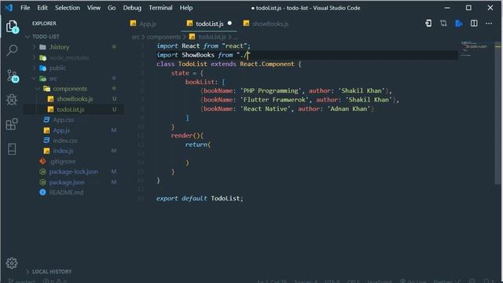Open the Debug view in activity bar
The width and height of the screenshot is (503, 283).
tap(13, 100)
